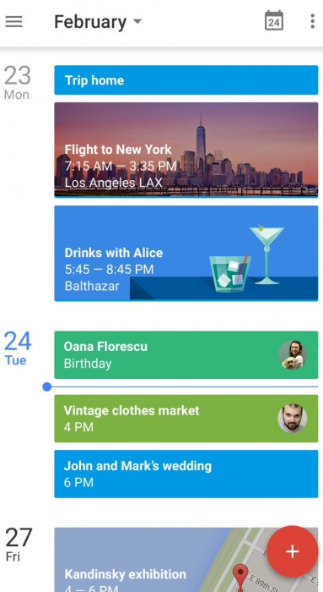Viewport: 323px width, 592px height.
Task: Expand the February month dropdown arrow
Action: [137, 21]
